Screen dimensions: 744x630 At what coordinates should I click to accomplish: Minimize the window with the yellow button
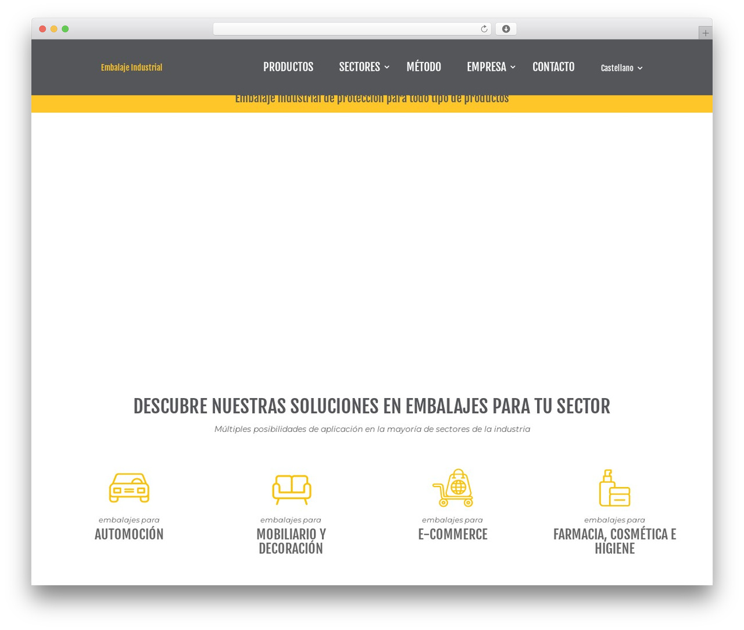point(54,29)
